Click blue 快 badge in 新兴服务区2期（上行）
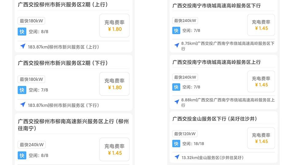This screenshot has width=294, height=165. click(22, 31)
